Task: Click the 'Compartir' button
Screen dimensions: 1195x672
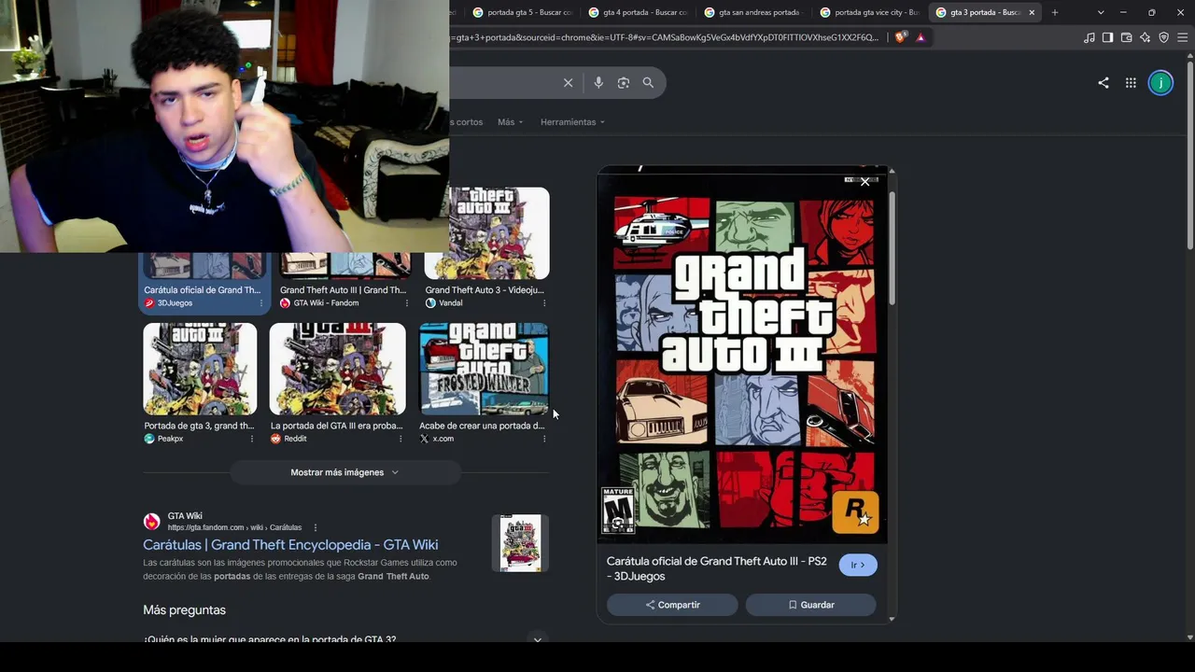Action: pos(672,605)
